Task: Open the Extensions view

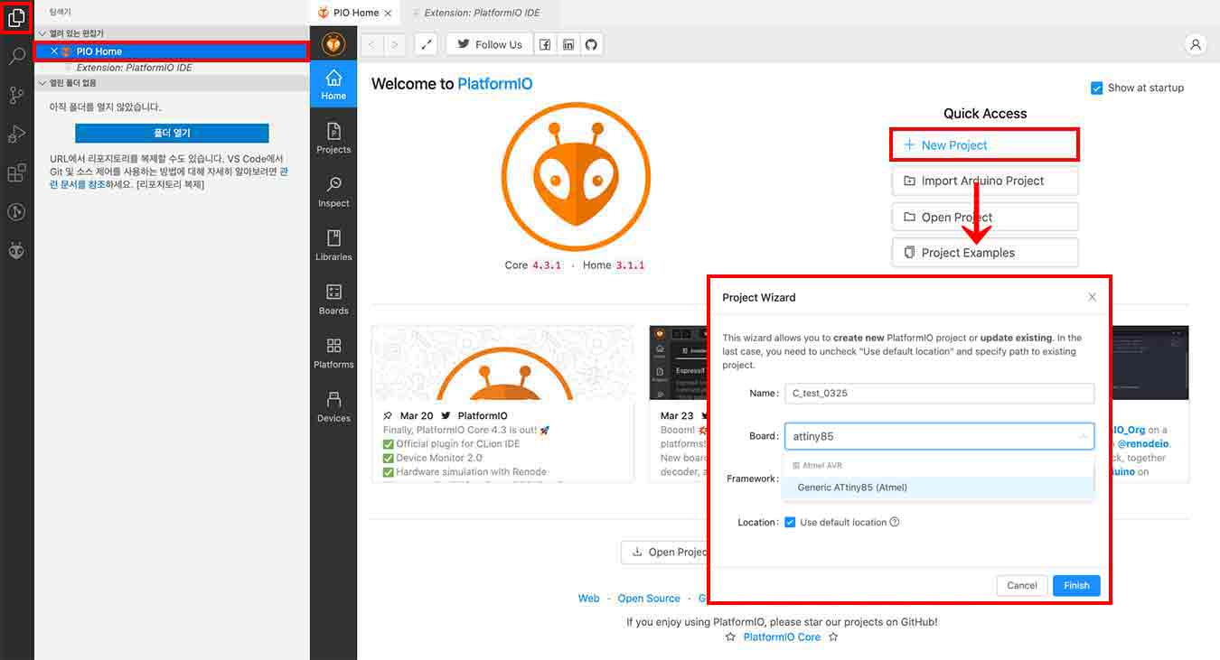Action: [x=16, y=172]
